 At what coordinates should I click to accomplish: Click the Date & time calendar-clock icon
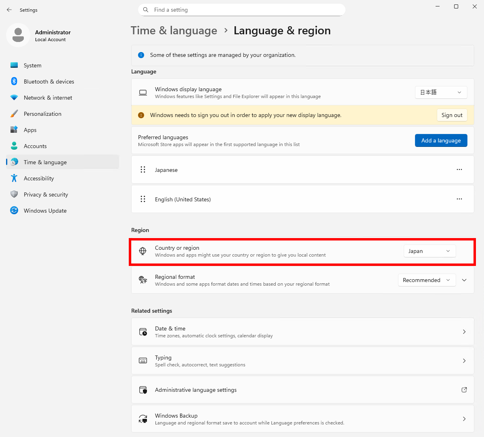click(x=143, y=332)
